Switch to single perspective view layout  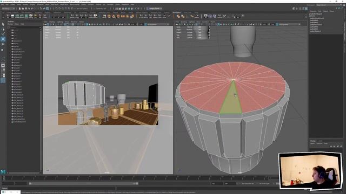pos(3,65)
